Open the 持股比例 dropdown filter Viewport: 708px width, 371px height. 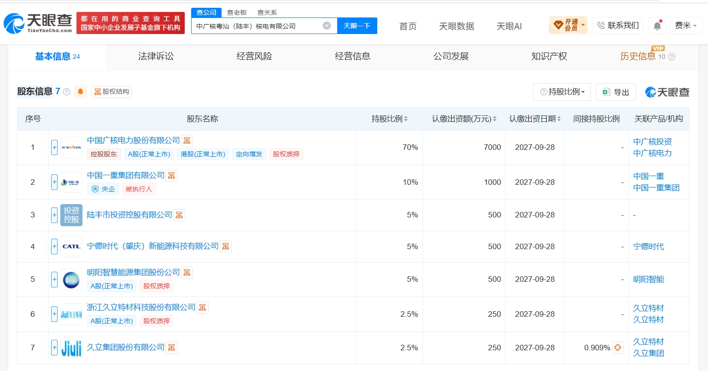pyautogui.click(x=562, y=92)
